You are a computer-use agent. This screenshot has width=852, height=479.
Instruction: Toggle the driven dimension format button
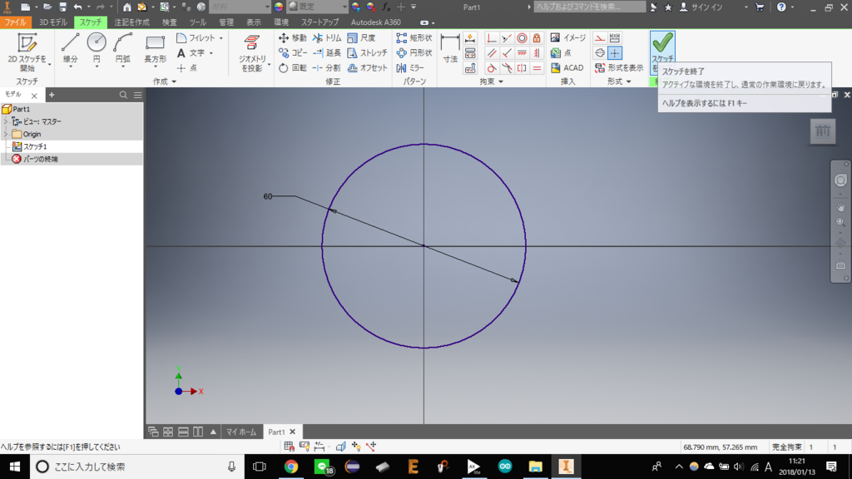(x=615, y=38)
